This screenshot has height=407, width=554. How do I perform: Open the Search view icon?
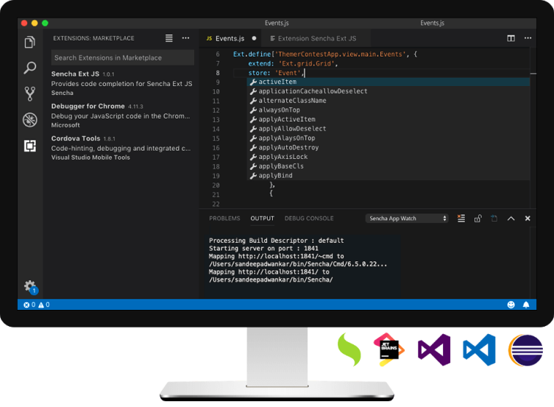click(x=30, y=68)
